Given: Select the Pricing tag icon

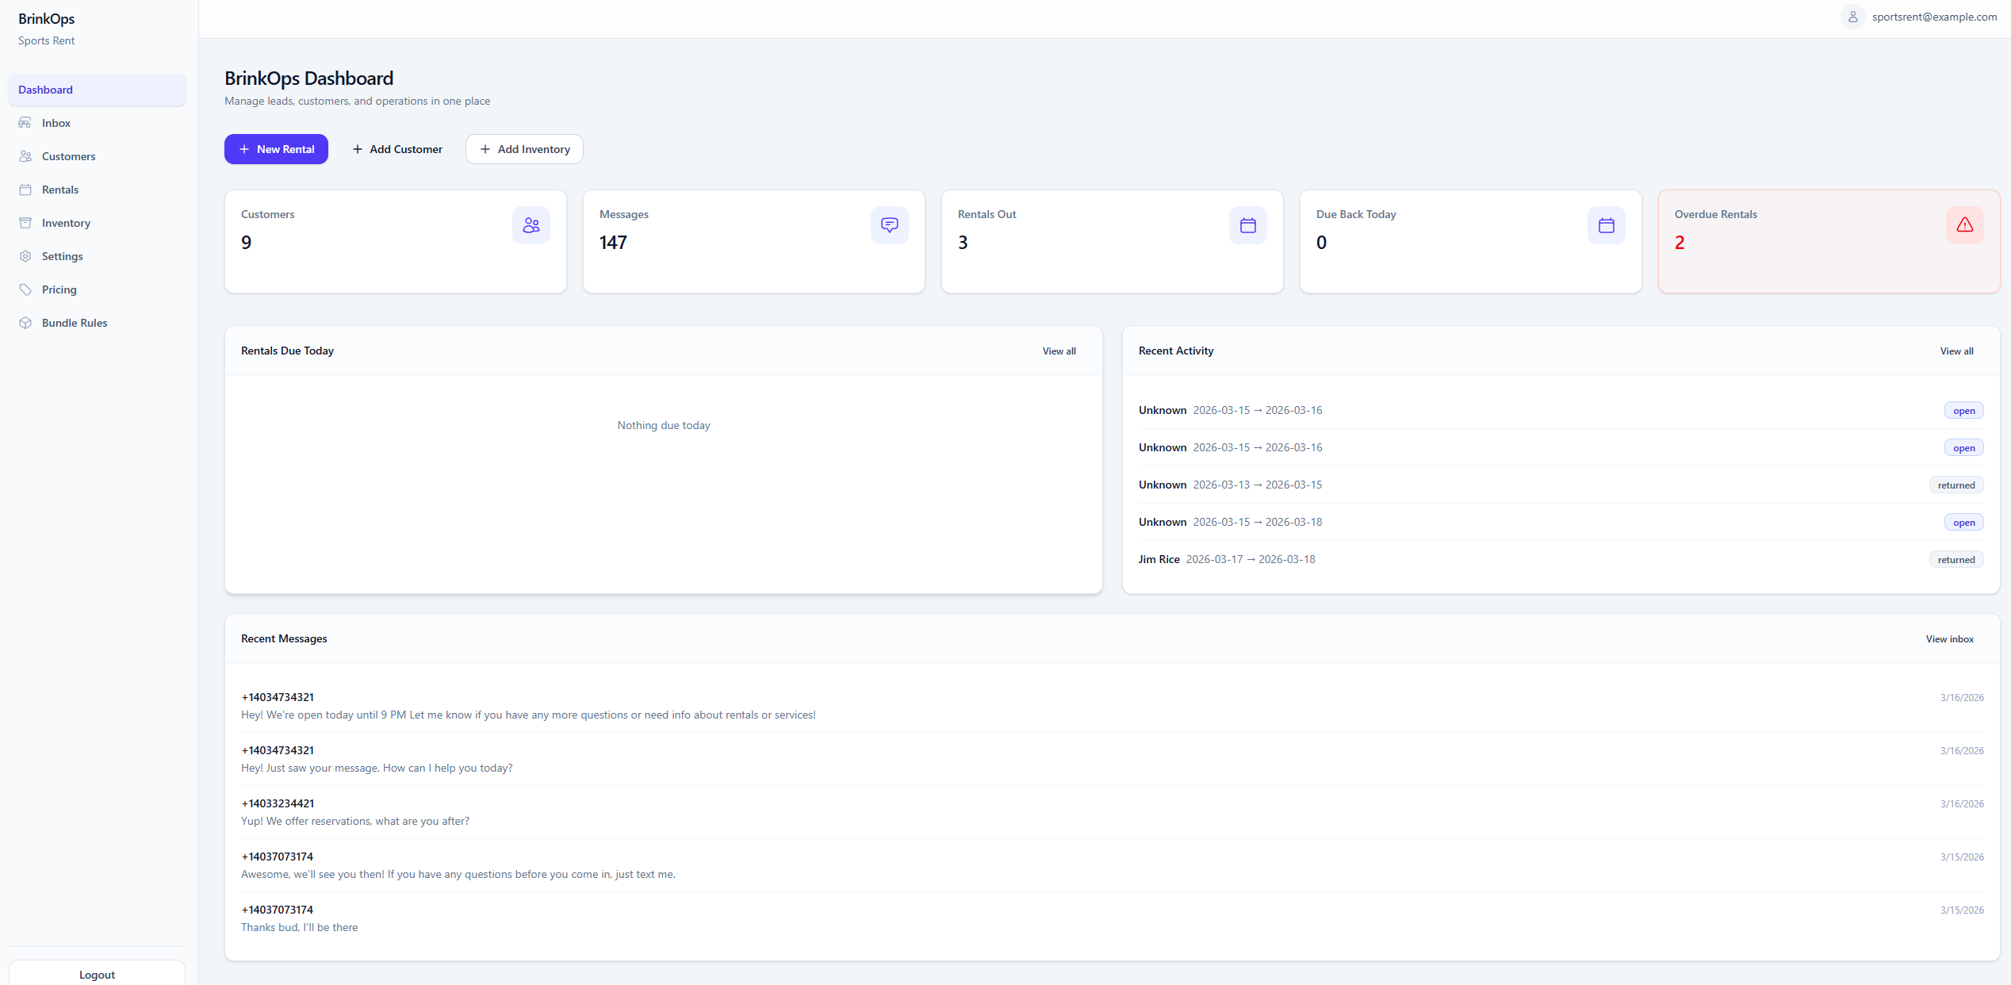Looking at the screenshot, I should click(x=26, y=289).
